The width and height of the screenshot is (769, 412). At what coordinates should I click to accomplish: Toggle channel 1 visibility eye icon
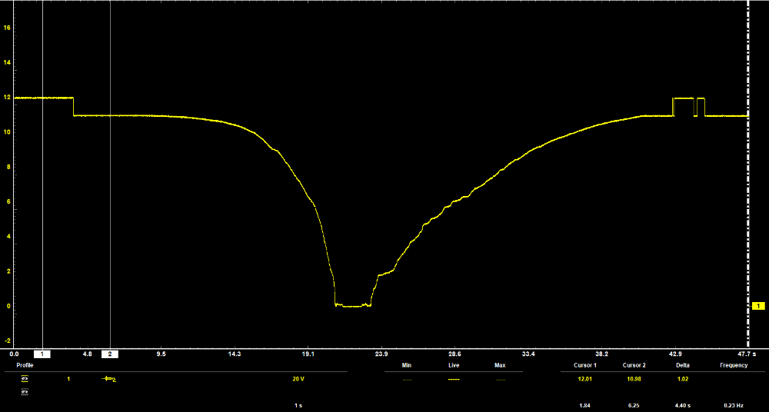tap(25, 379)
